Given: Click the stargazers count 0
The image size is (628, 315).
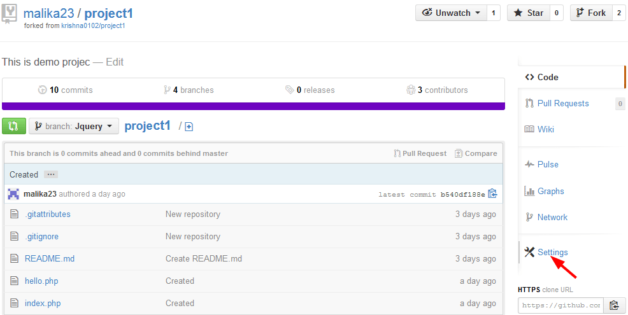Looking at the screenshot, I should (x=556, y=13).
